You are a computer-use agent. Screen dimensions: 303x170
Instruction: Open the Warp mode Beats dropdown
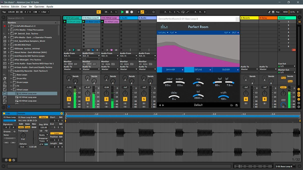coord(43,135)
